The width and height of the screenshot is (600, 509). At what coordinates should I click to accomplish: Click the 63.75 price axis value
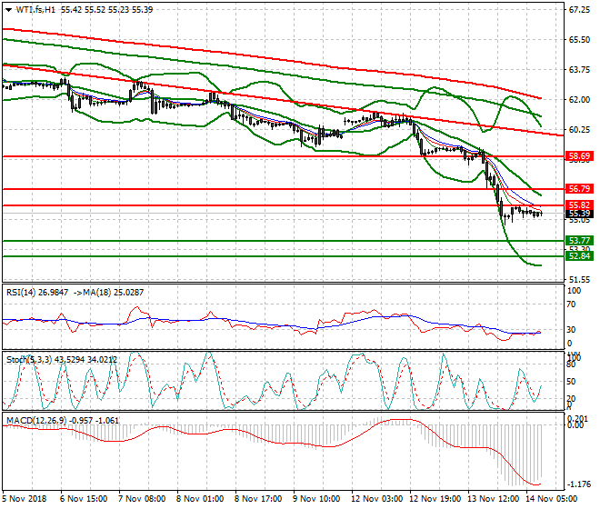(x=579, y=70)
